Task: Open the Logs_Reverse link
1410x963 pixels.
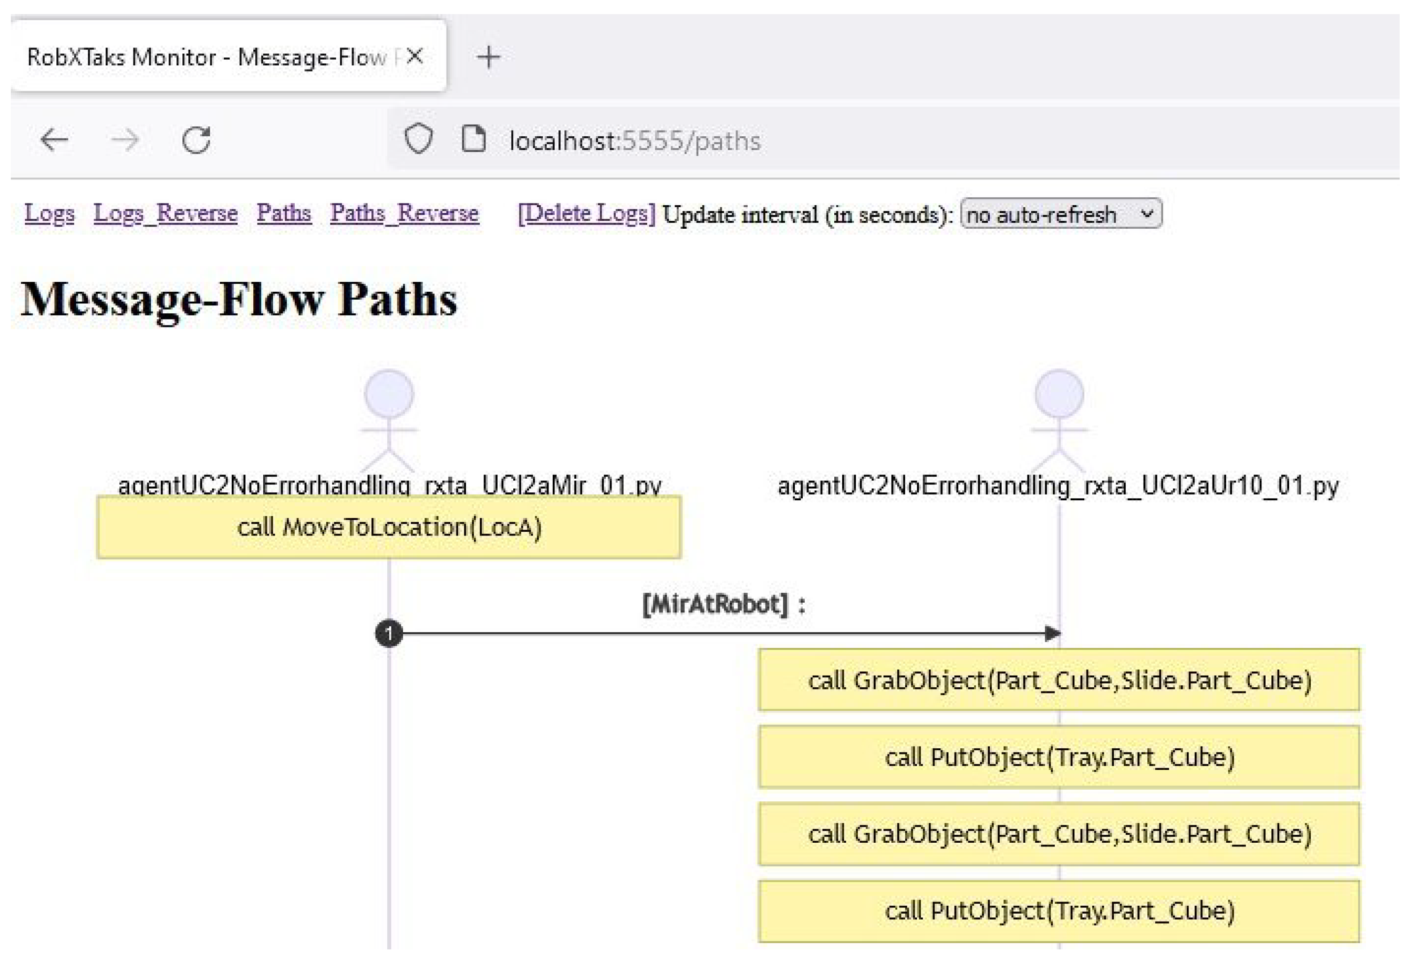Action: [x=165, y=213]
